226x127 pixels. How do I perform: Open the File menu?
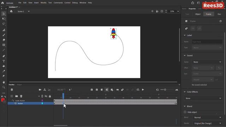[x=20, y=3]
